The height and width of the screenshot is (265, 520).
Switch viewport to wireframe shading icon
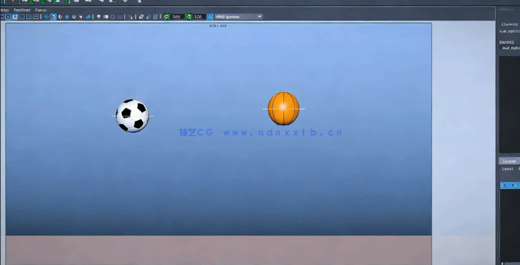pos(46,17)
